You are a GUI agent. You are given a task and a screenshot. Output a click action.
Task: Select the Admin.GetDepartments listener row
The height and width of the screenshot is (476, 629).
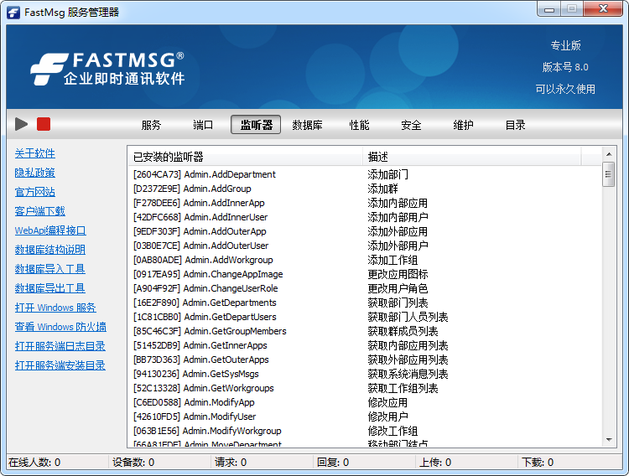(x=364, y=303)
